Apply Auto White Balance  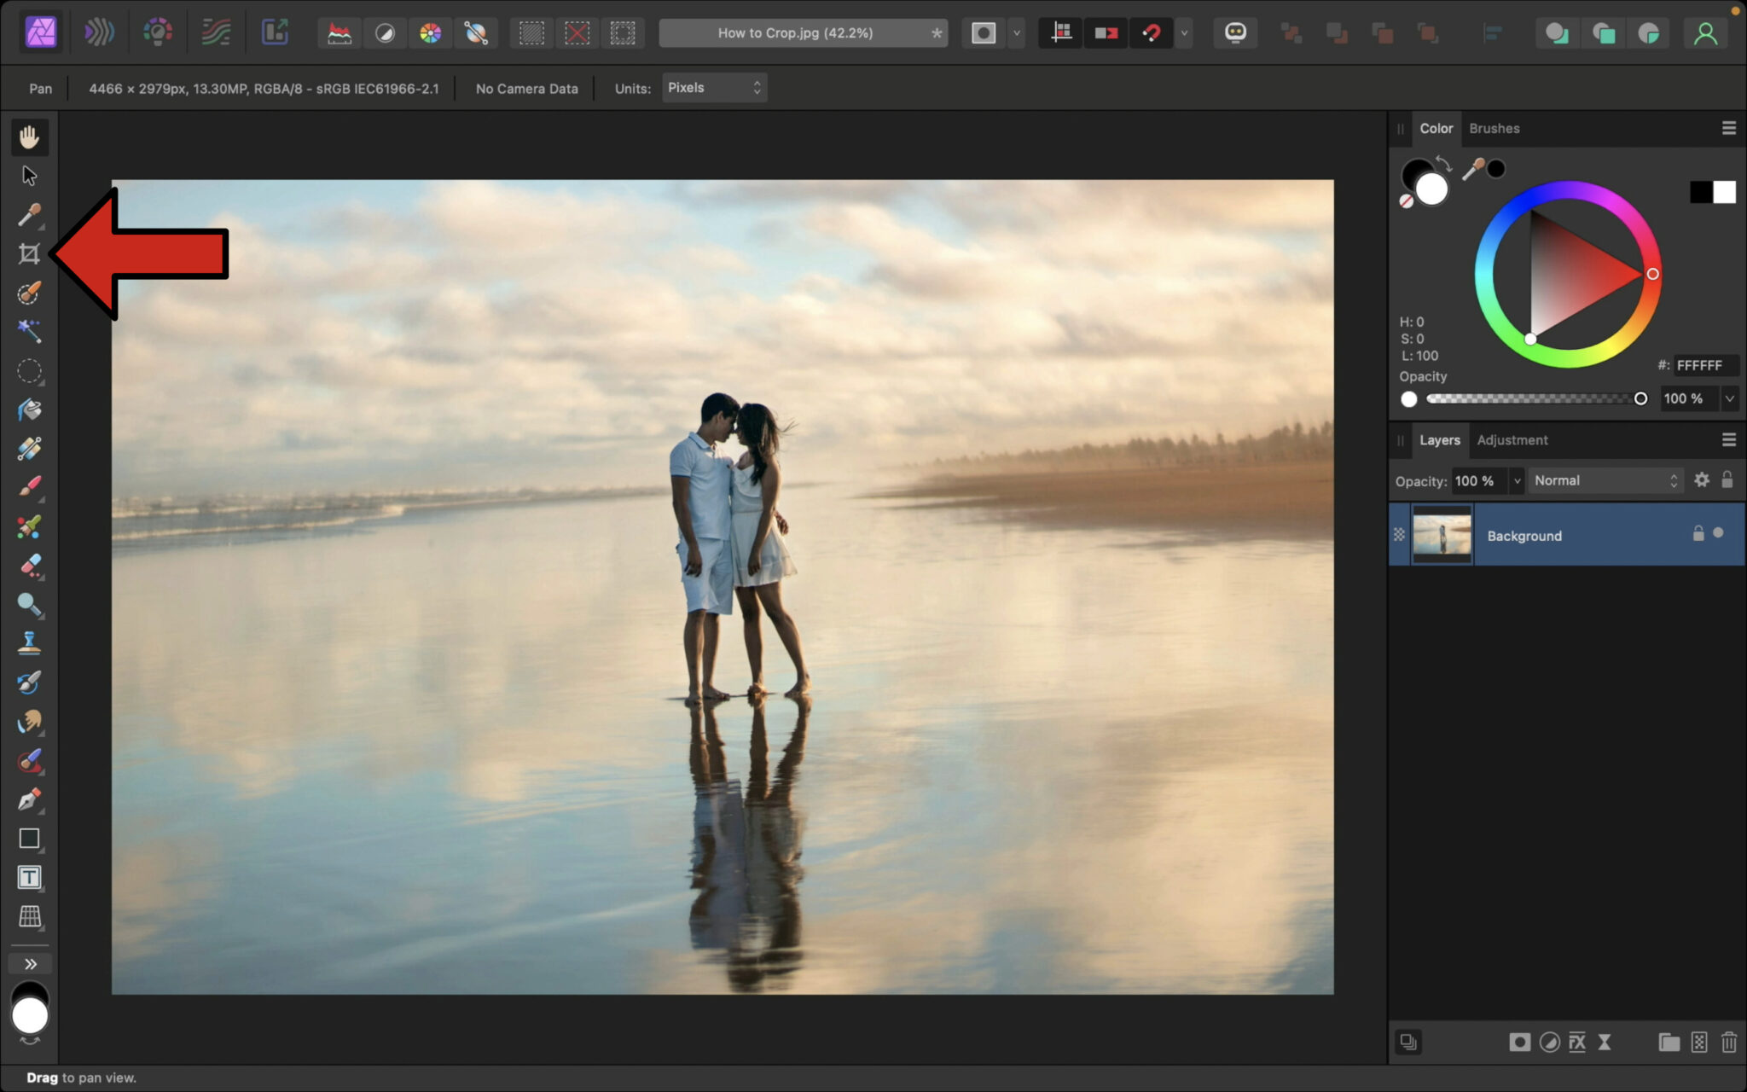(476, 33)
